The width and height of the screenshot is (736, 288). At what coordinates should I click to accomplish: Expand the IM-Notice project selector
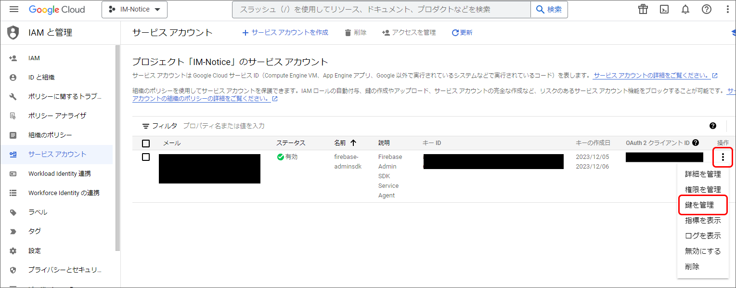[134, 10]
